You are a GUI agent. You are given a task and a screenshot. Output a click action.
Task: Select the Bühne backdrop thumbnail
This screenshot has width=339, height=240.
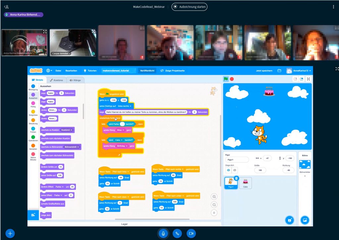305,165
